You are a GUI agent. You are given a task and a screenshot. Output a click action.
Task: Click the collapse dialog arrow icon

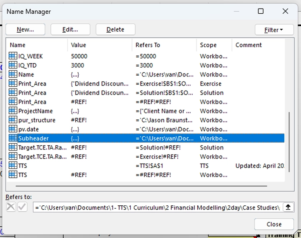[288, 207]
